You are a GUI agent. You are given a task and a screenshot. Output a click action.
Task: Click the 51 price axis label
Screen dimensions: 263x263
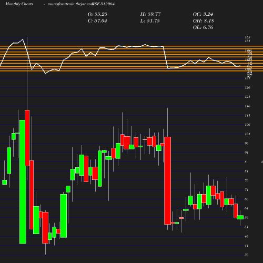pos(247,227)
